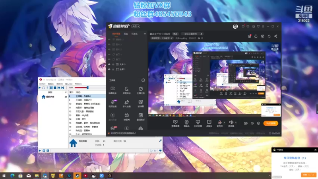Toggle visibility of the 全屏 1 layer

[x=109, y=69]
